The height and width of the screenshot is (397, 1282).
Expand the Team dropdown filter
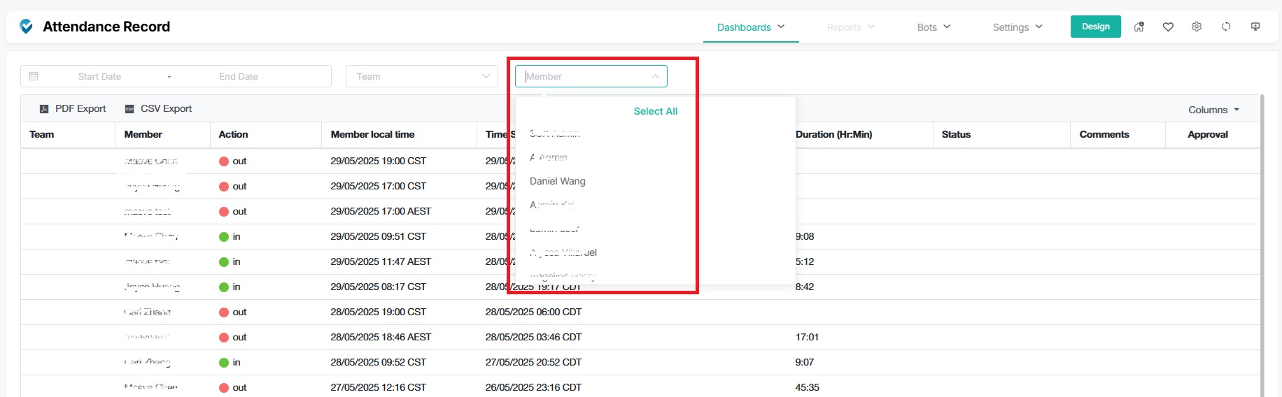point(421,76)
